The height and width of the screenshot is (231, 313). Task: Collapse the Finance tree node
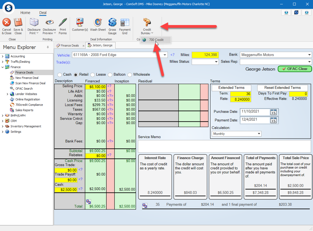[3, 67]
